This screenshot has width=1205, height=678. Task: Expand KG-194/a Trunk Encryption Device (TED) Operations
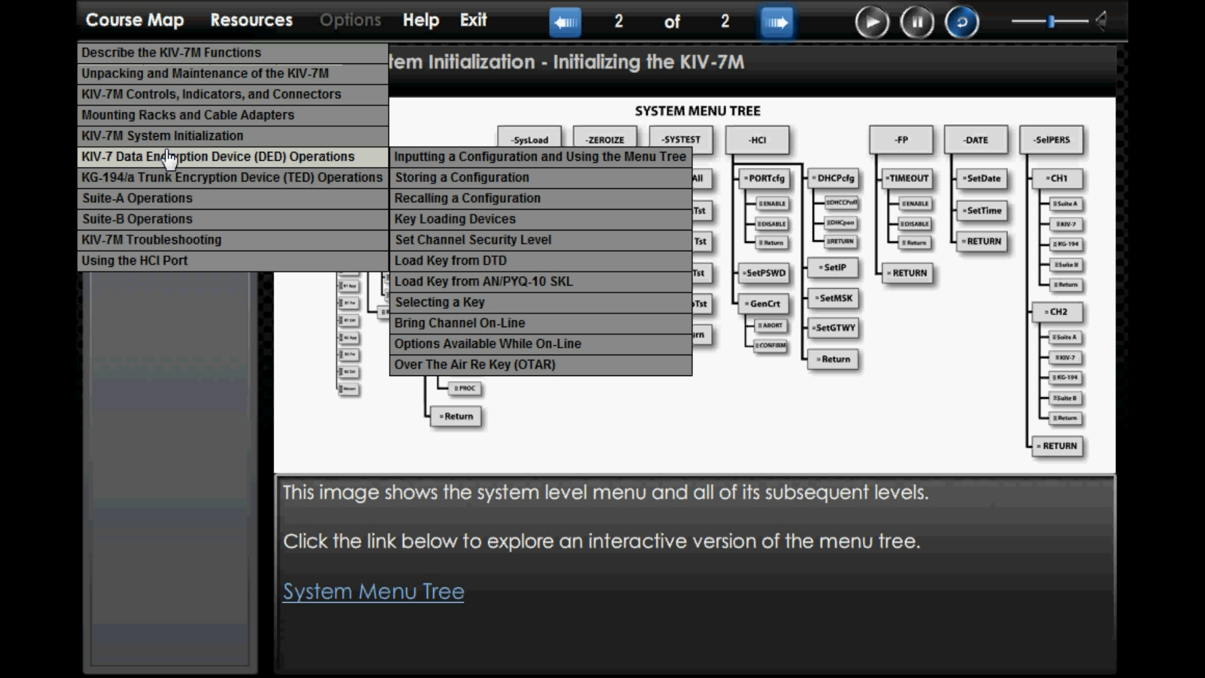pyautogui.click(x=233, y=177)
